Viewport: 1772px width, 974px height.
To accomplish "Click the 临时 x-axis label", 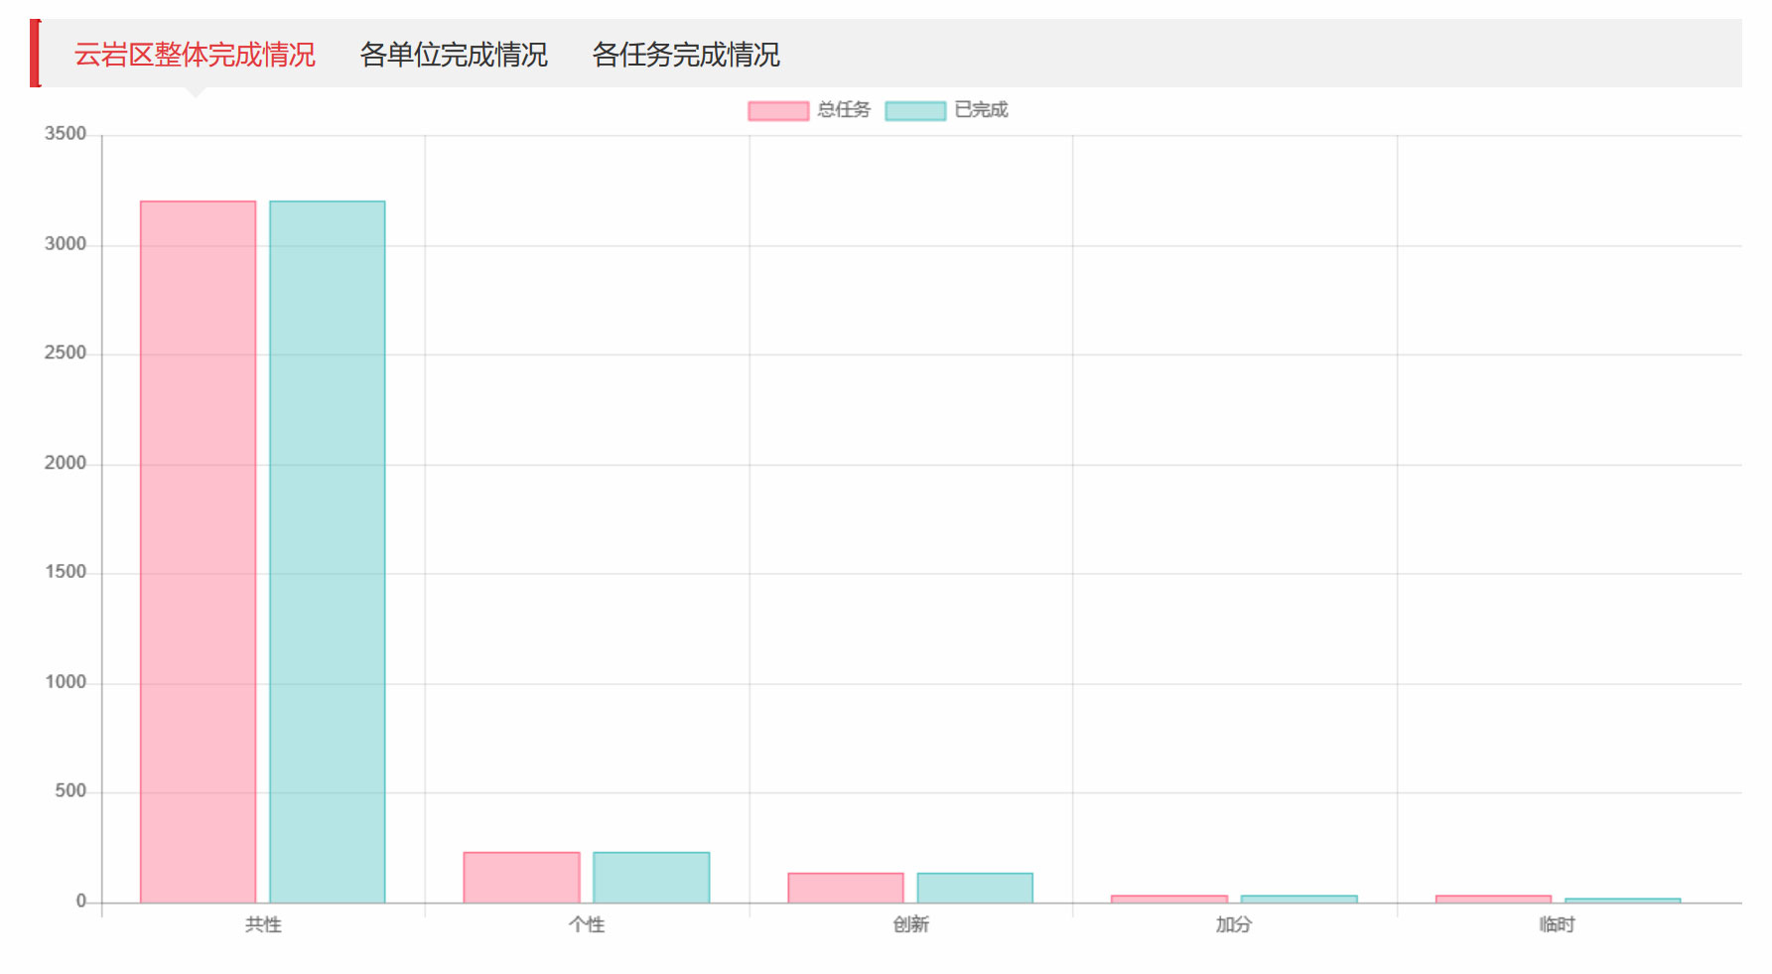I will pos(1558,924).
